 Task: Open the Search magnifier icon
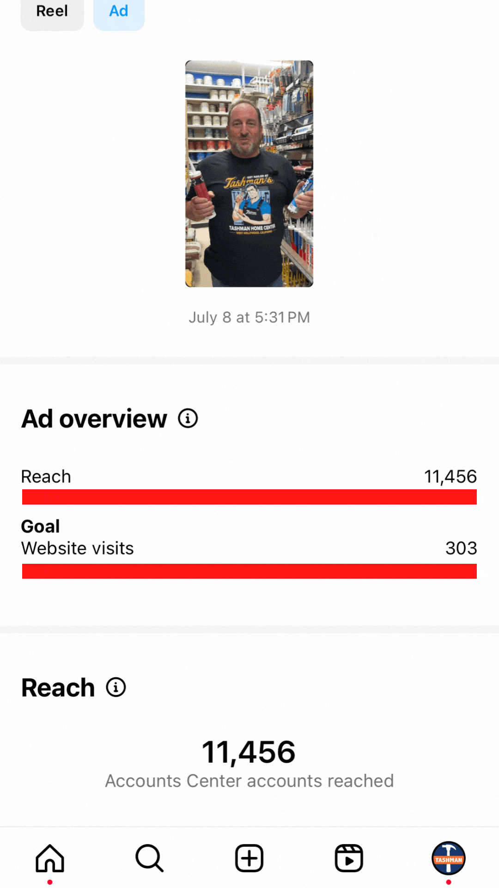click(x=149, y=858)
